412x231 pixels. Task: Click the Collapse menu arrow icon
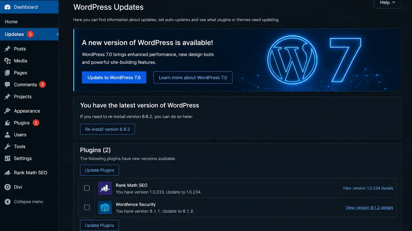click(7, 202)
